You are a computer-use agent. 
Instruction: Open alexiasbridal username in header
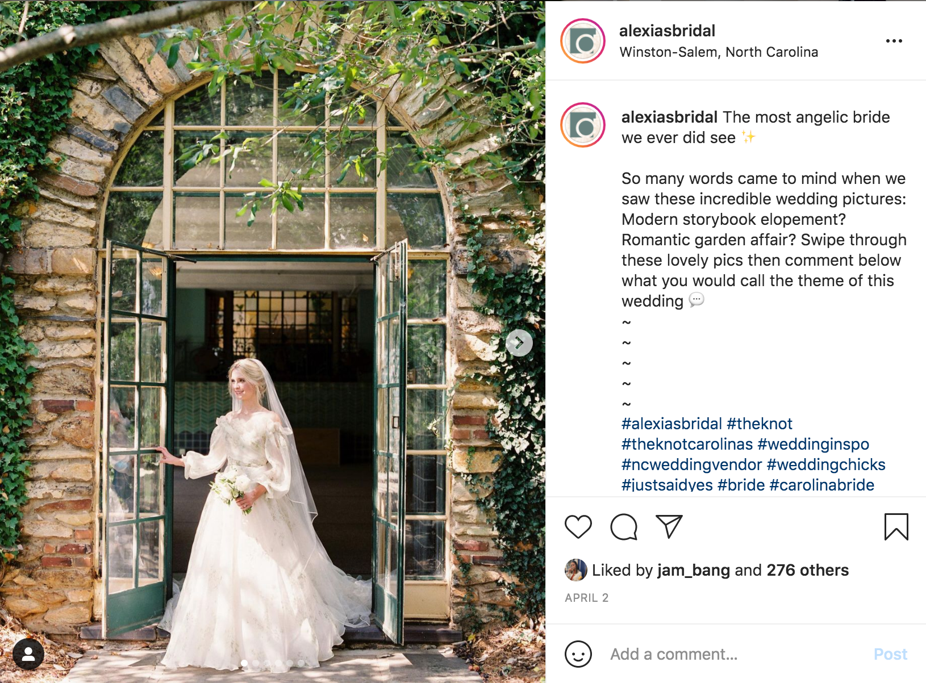click(667, 31)
